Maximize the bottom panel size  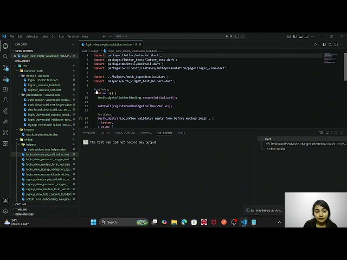click(336, 132)
